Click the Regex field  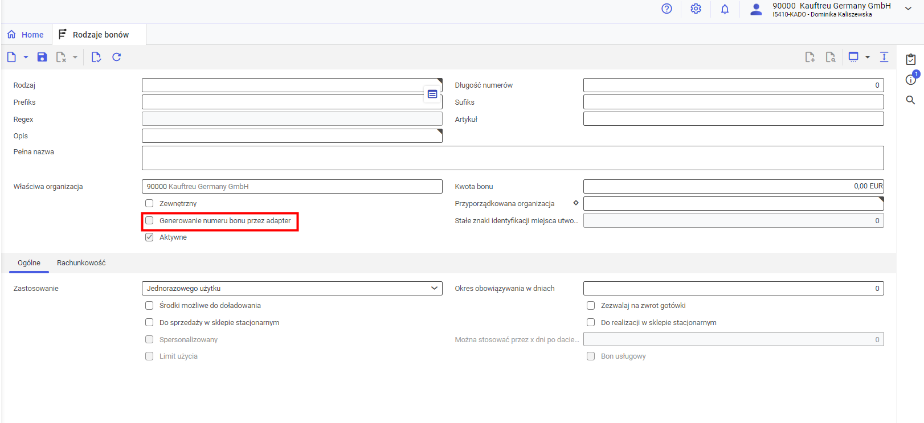coord(292,119)
